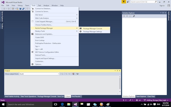Click the feedback icon beside Quick Launch
The image size is (171, 107).
click(x=128, y=2)
